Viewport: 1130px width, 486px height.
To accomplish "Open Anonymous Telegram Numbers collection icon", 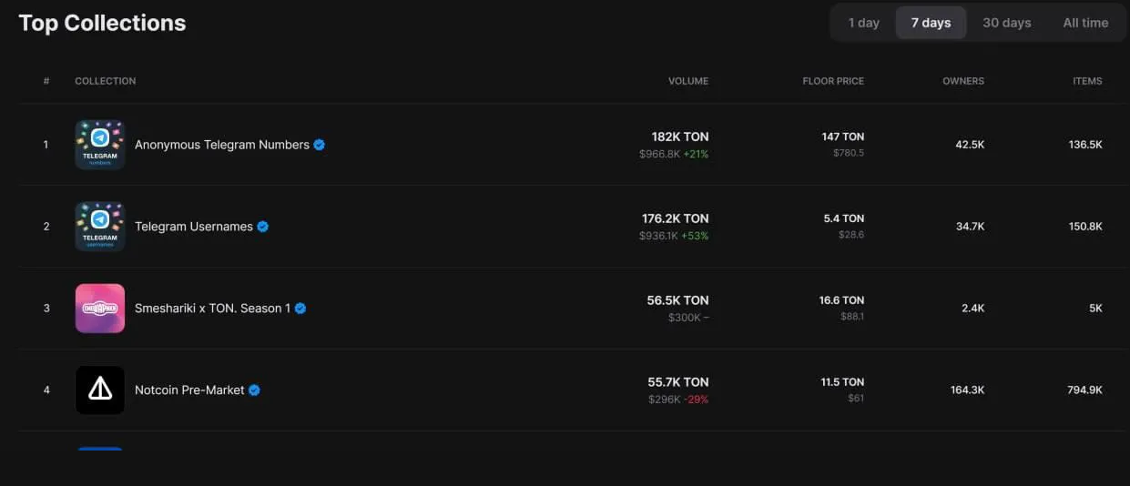I will (100, 145).
